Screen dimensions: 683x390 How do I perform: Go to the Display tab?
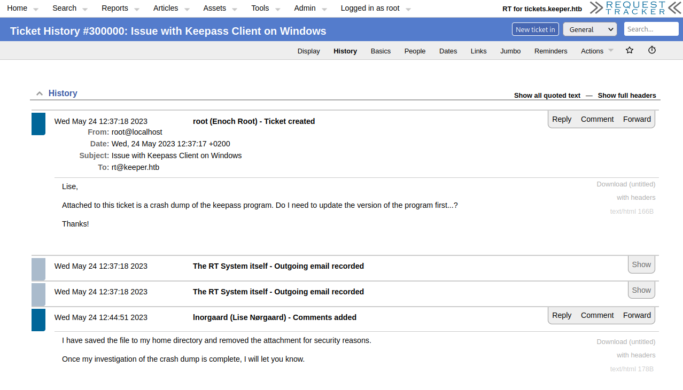pyautogui.click(x=309, y=51)
